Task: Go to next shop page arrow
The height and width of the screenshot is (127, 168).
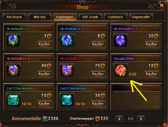Action: click(141, 119)
